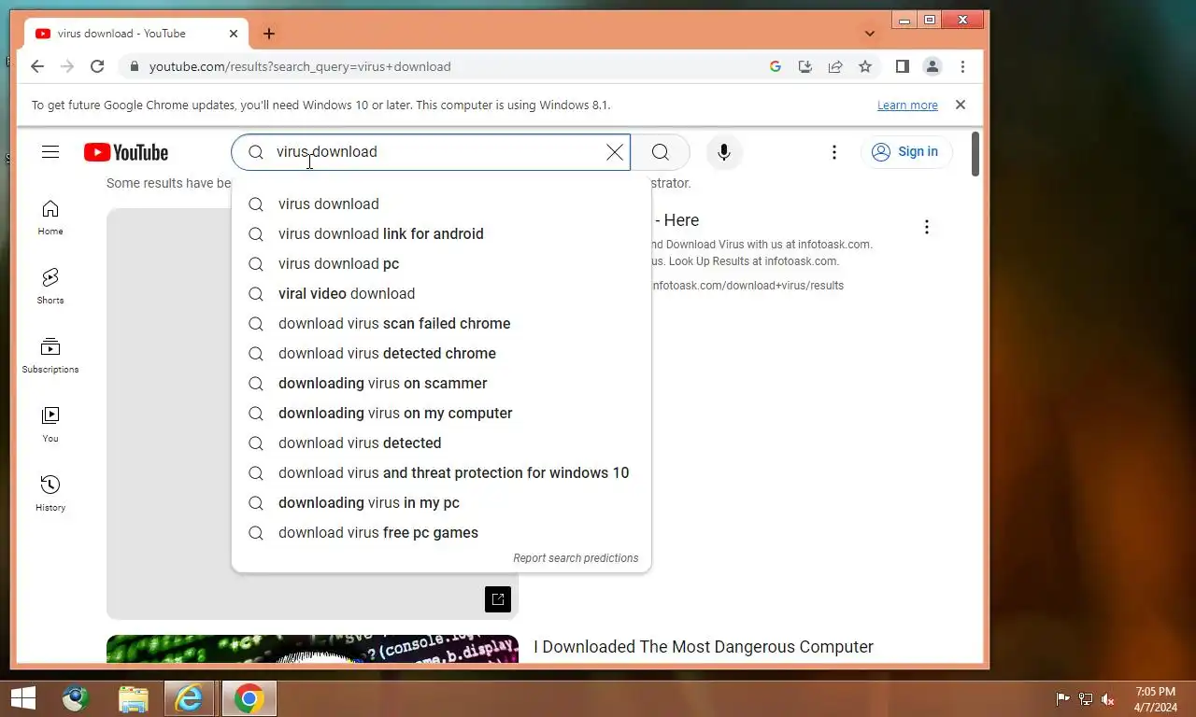
Task: Open YouTube settings three-dot menu
Action: pos(834,152)
